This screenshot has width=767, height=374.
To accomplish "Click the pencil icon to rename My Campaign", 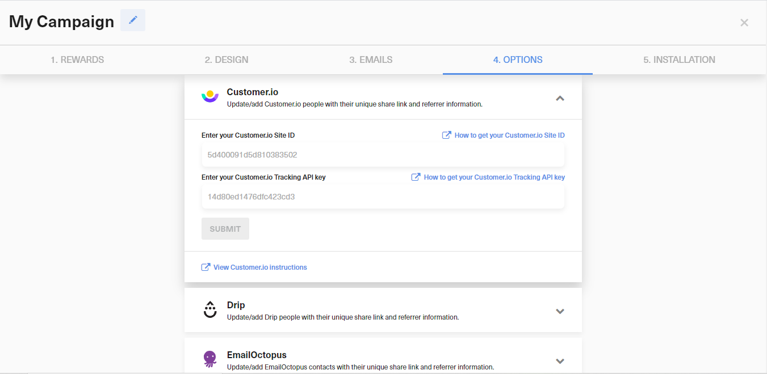I will (132, 20).
